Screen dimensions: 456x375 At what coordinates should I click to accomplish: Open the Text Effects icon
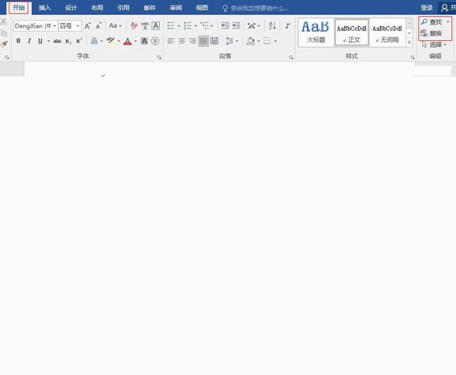pyautogui.click(x=94, y=42)
